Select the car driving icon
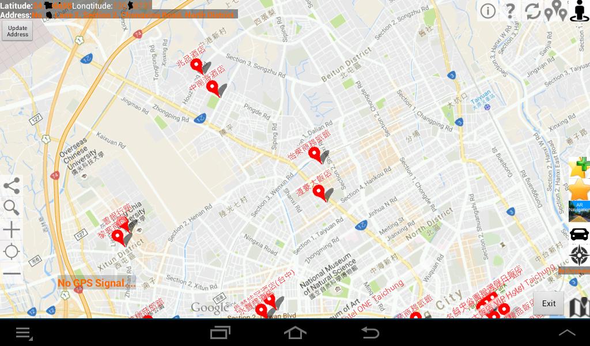This screenshot has height=346, width=590. (579, 234)
